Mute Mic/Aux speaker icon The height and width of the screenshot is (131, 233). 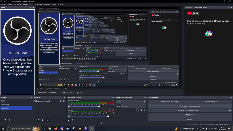pyautogui.click(x=69, y=116)
